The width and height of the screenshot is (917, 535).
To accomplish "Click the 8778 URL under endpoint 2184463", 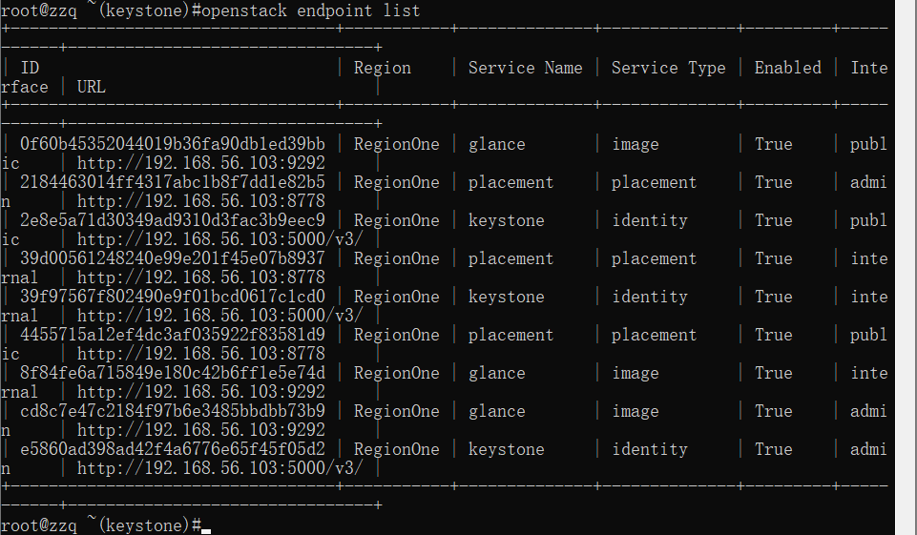I will [201, 201].
